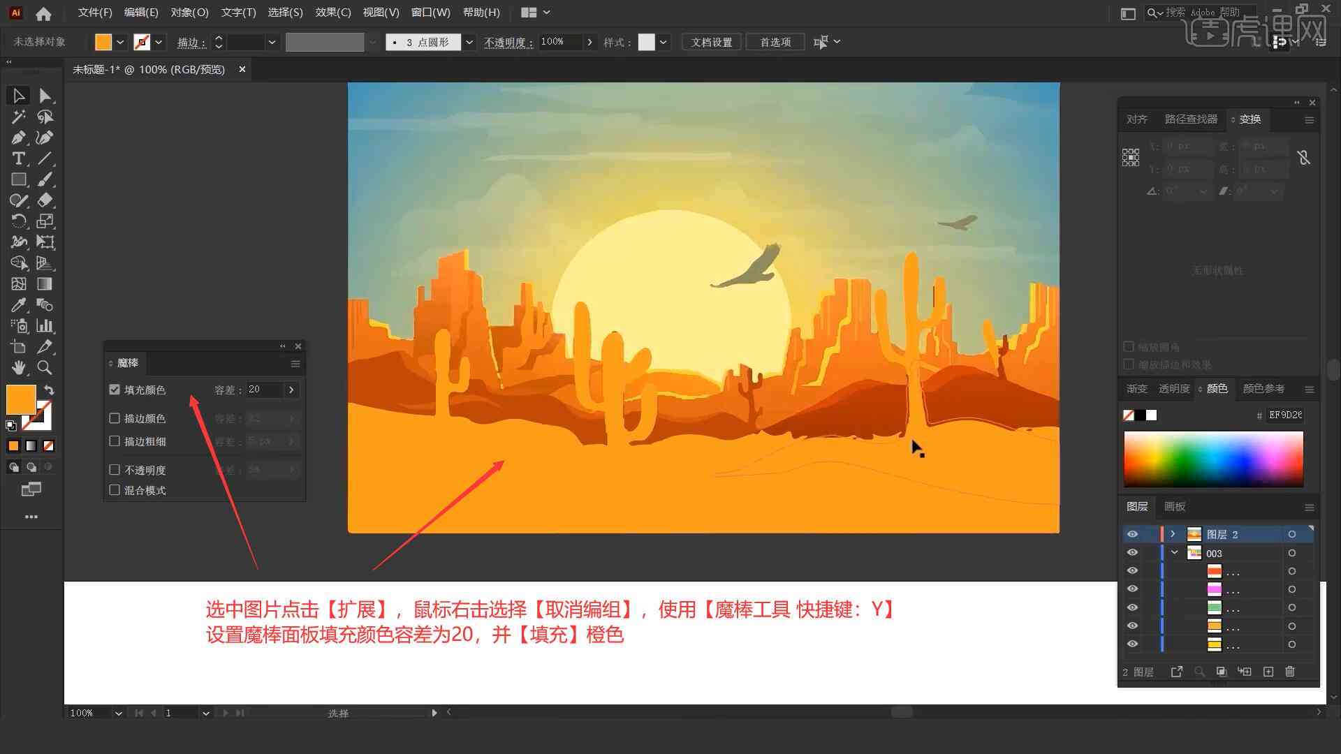Toggle 描边颜色 checkbox in Magic Wand panel

115,418
